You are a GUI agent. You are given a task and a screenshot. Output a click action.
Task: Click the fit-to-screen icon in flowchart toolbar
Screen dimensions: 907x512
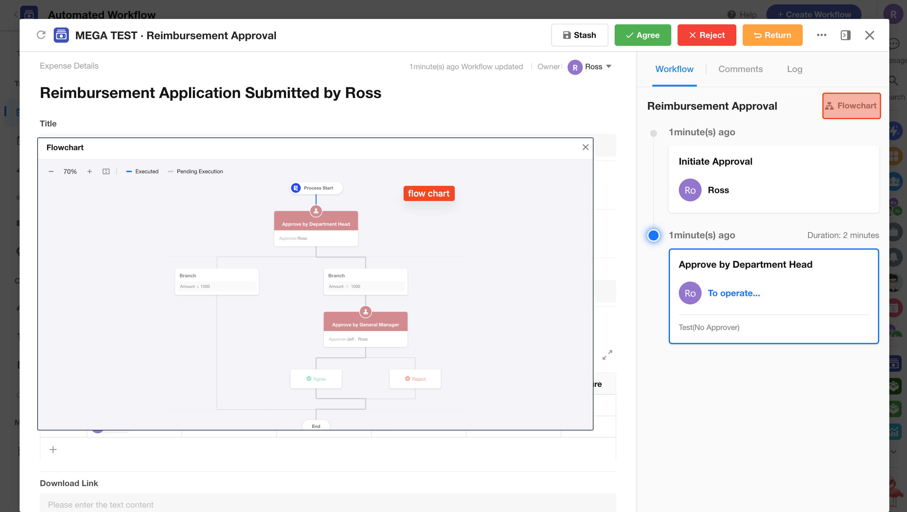pyautogui.click(x=106, y=172)
